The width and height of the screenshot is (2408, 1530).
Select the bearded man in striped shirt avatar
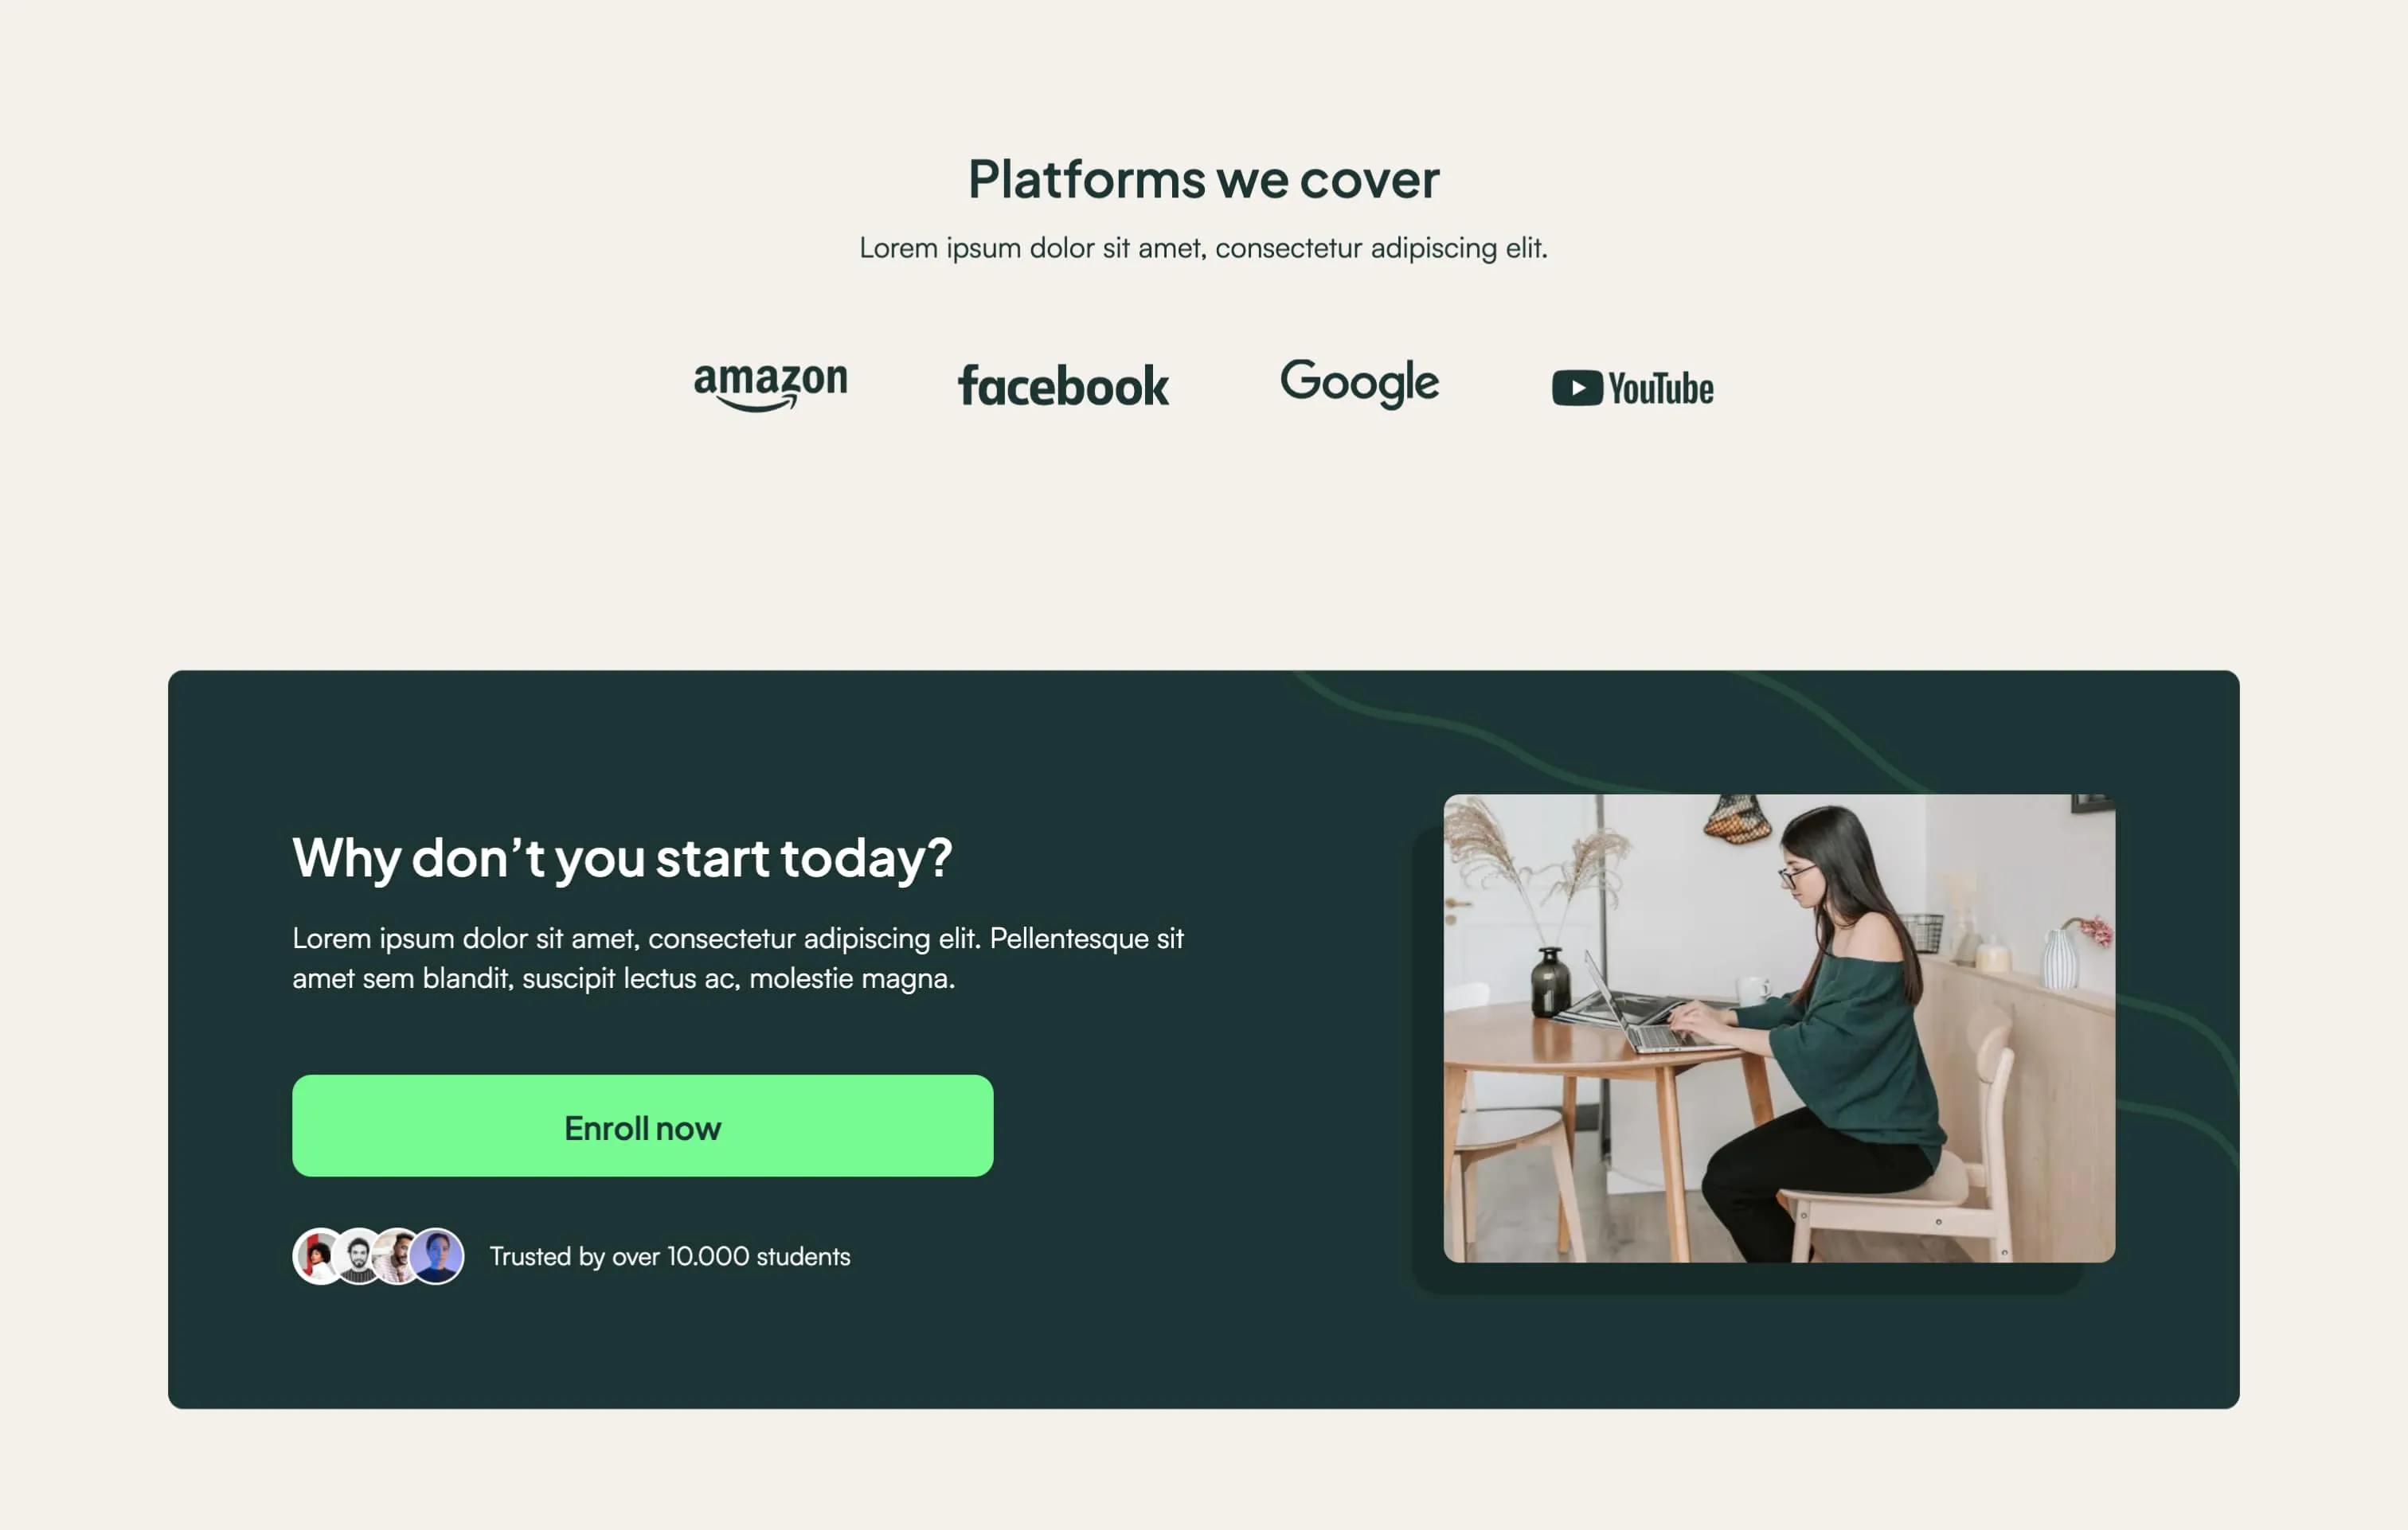click(358, 1256)
